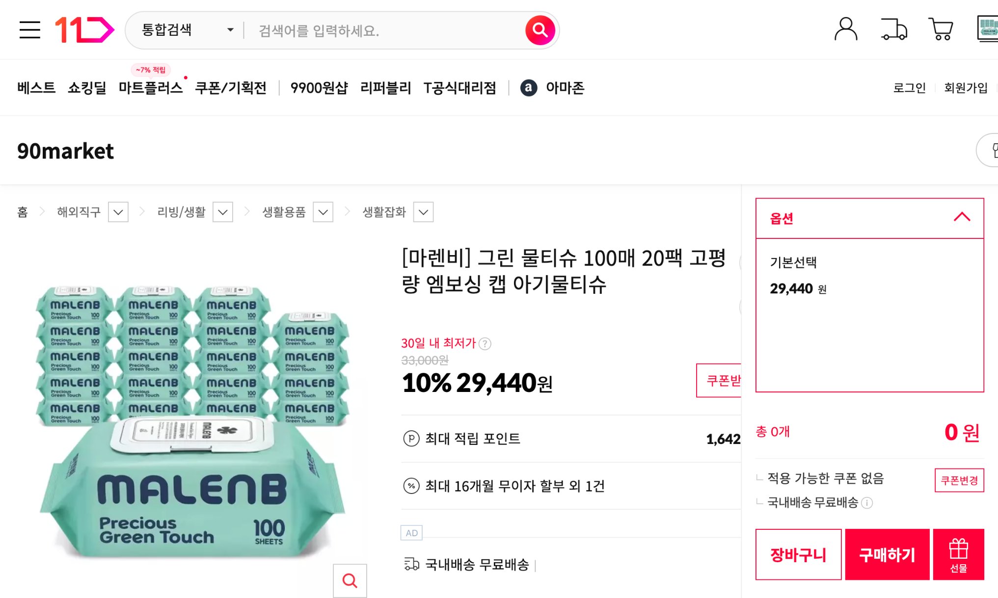The width and height of the screenshot is (998, 598).
Task: Click the 구매하기 purchase button
Action: click(x=887, y=554)
